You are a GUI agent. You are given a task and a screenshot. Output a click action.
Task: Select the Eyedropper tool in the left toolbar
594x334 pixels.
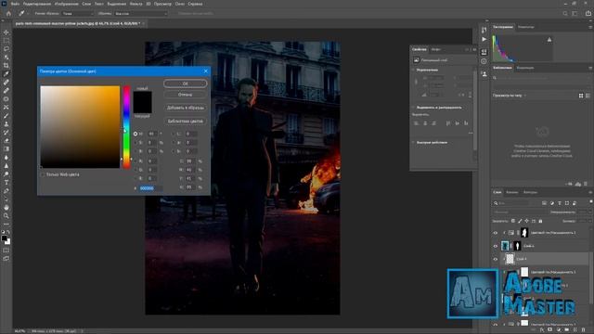pos(6,74)
